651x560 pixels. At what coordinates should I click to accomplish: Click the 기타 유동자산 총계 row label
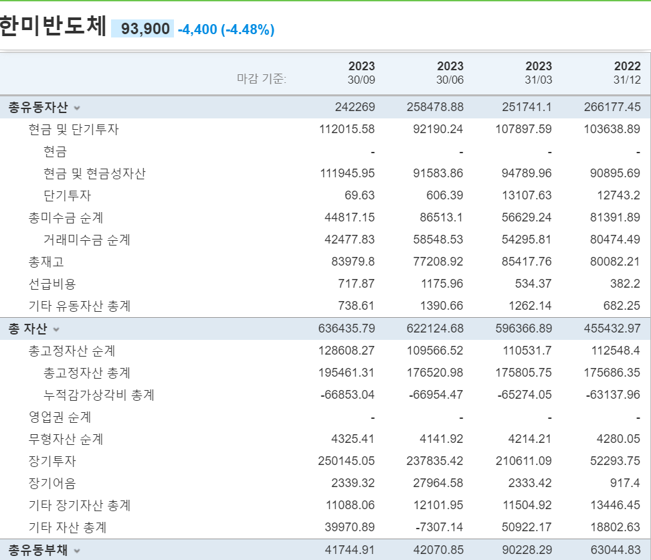pos(80,306)
